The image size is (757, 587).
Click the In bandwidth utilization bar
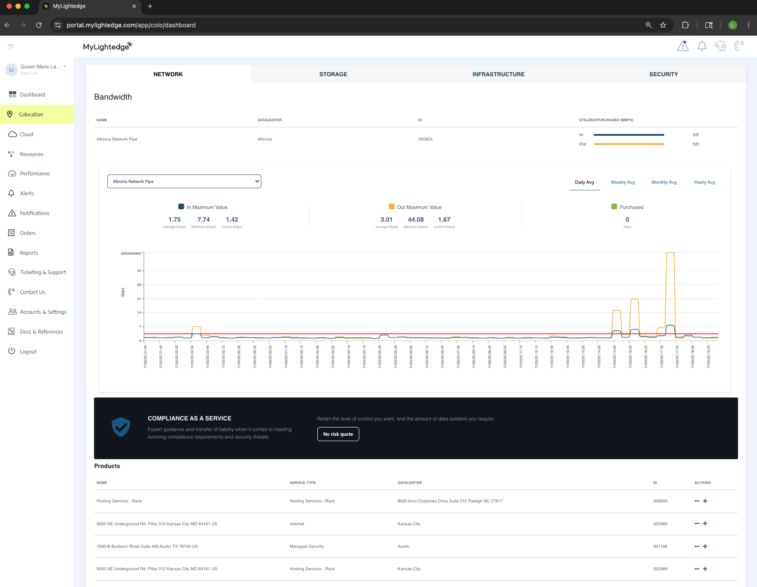(x=629, y=135)
